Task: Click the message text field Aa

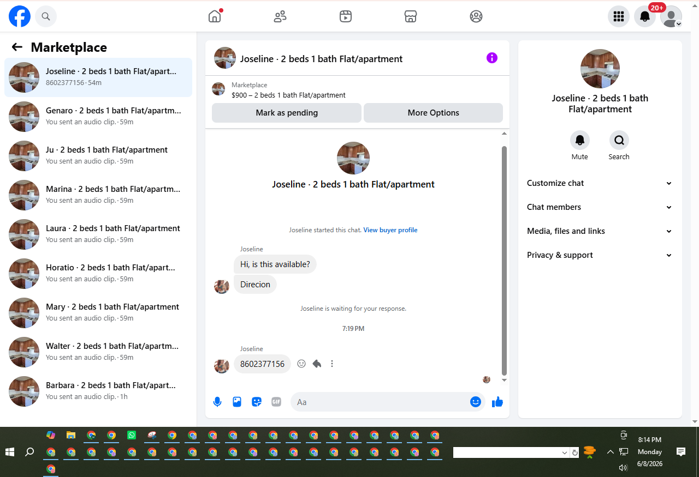Action: click(381, 402)
